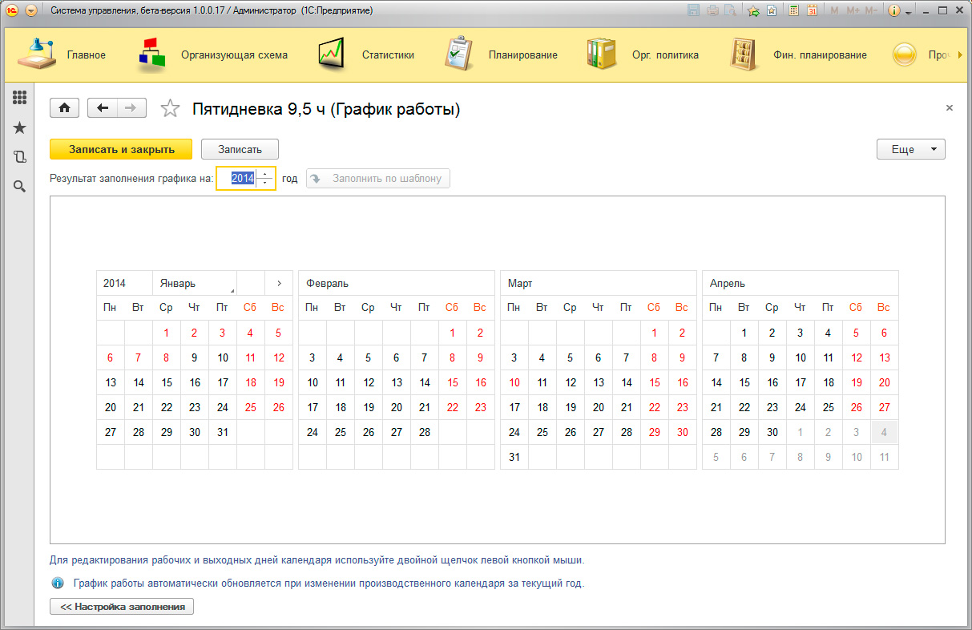
Task: Open the Calculator tool icon
Action: [794, 11]
